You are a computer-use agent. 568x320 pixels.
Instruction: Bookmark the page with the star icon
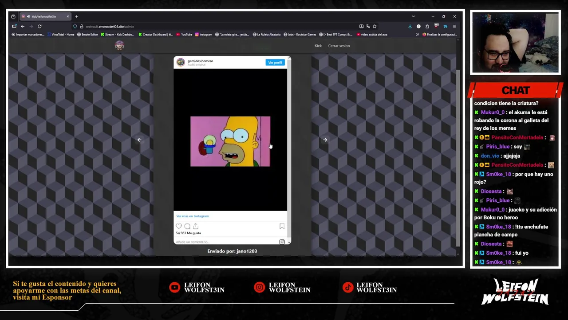point(375,26)
